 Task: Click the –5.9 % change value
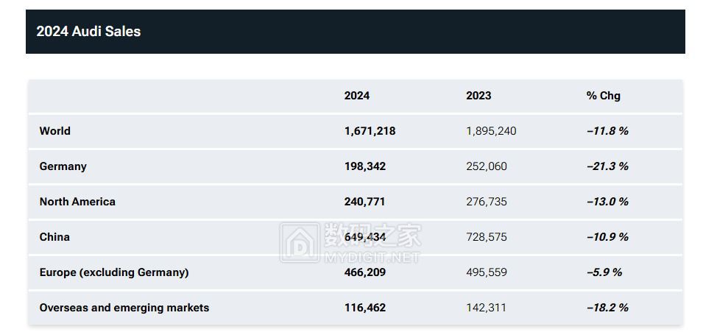604,272
